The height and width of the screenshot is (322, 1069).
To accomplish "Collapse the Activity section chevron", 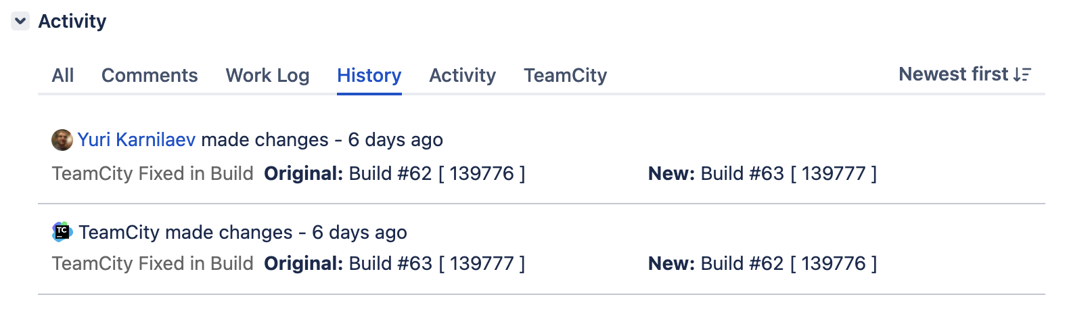I will pyautogui.click(x=20, y=22).
